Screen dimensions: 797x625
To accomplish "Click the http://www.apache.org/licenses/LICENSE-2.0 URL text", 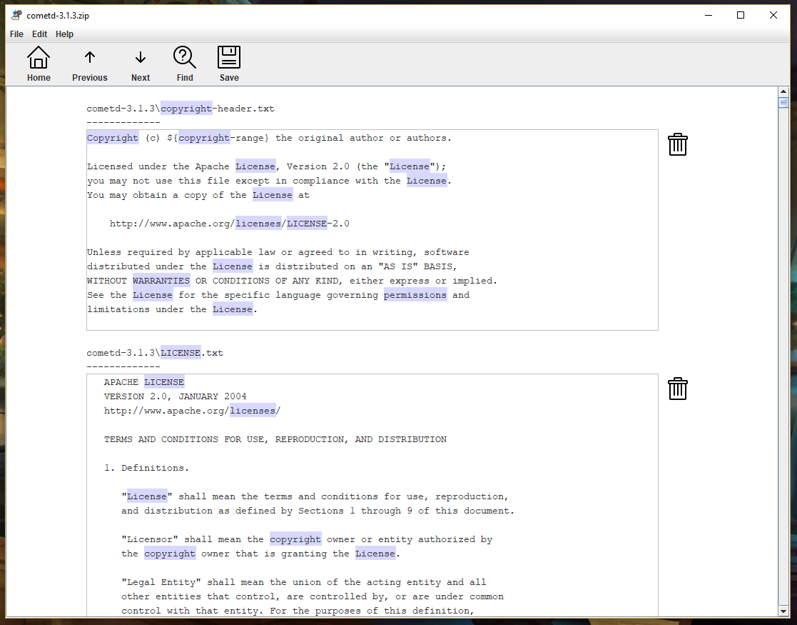I will pyautogui.click(x=229, y=224).
